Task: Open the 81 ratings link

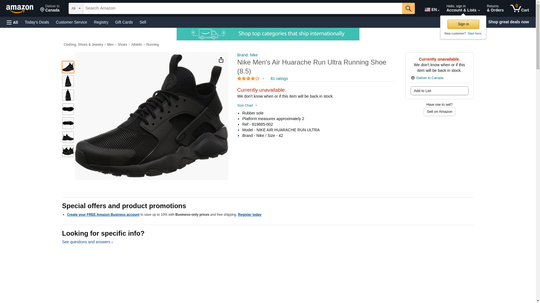Action: coord(279,79)
